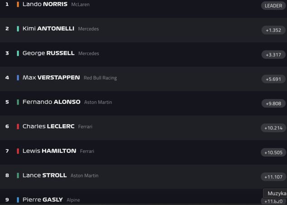This screenshot has height=205, width=287.
Task: Click the LEADER badge for Lando Norris
Action: tap(273, 5)
